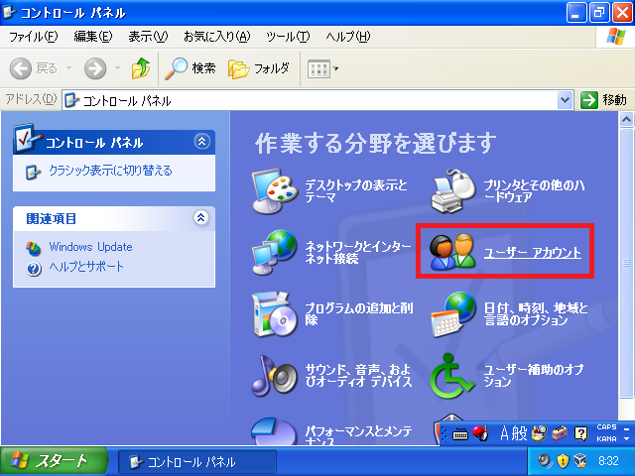Click the 8:32 clock in system tray

coord(608,460)
